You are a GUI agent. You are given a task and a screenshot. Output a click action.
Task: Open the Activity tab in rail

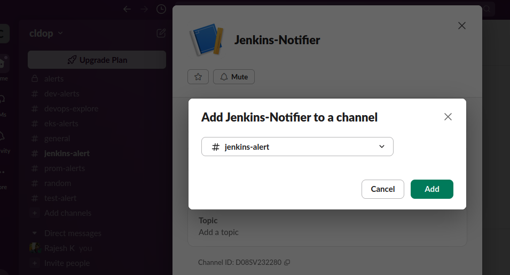[4, 141]
